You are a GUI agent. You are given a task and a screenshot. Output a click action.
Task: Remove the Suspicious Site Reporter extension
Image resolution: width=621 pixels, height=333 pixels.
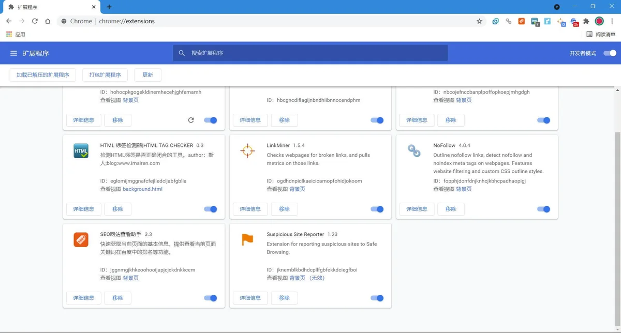(285, 298)
